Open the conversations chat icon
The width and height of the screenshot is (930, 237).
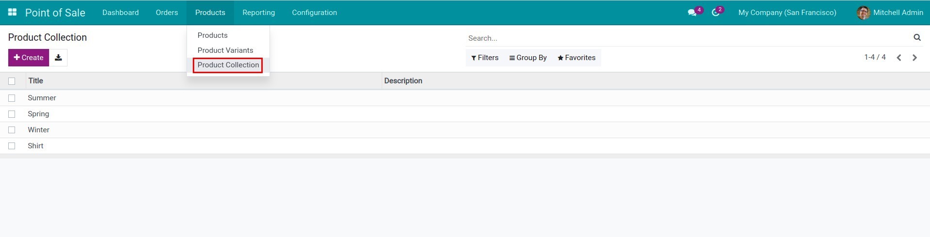[692, 13]
